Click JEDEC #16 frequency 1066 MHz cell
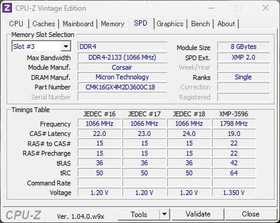 (100, 123)
